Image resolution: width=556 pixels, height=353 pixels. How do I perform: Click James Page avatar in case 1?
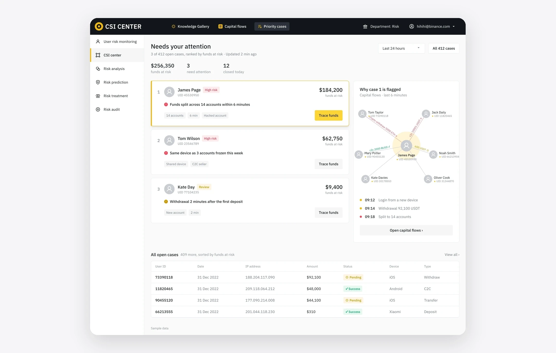coord(169,92)
